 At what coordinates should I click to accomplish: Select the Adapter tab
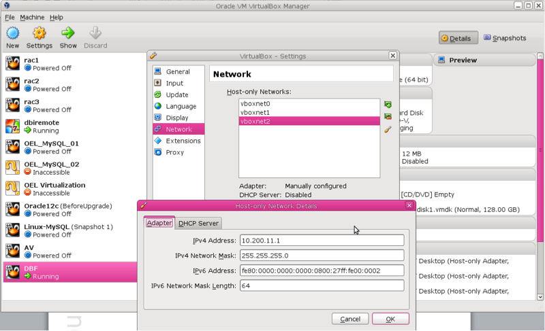click(159, 223)
